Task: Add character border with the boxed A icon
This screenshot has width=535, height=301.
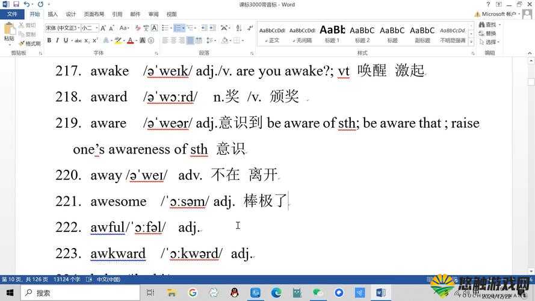Action: point(154,28)
